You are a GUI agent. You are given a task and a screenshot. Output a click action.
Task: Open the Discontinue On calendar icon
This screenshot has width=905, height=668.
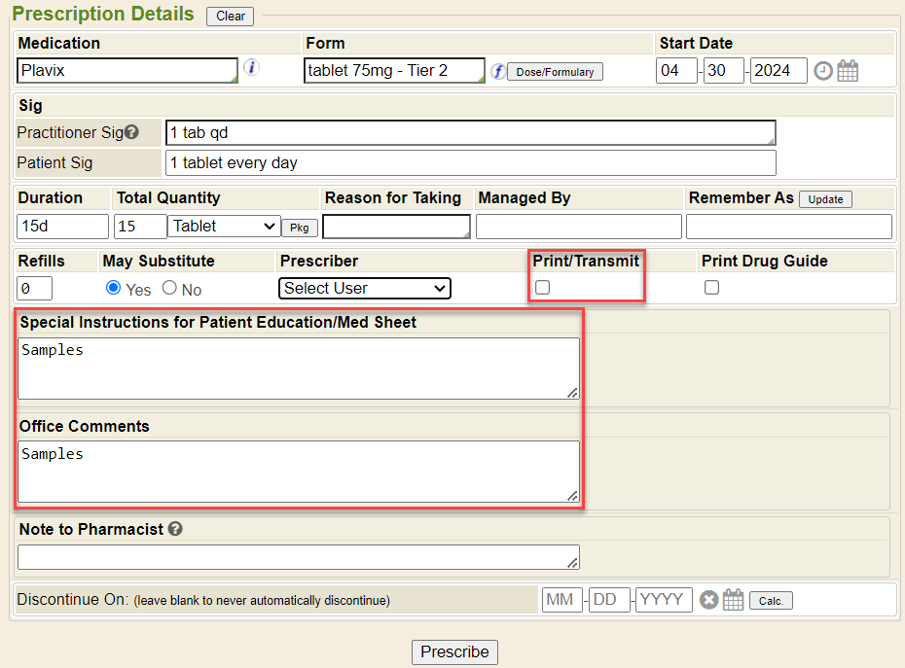[733, 600]
